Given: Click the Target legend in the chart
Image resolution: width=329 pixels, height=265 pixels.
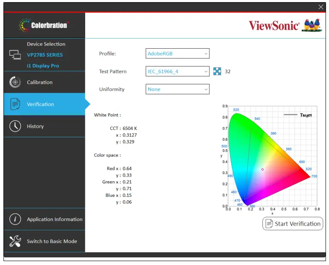Looking at the screenshot, I should tap(298, 115).
